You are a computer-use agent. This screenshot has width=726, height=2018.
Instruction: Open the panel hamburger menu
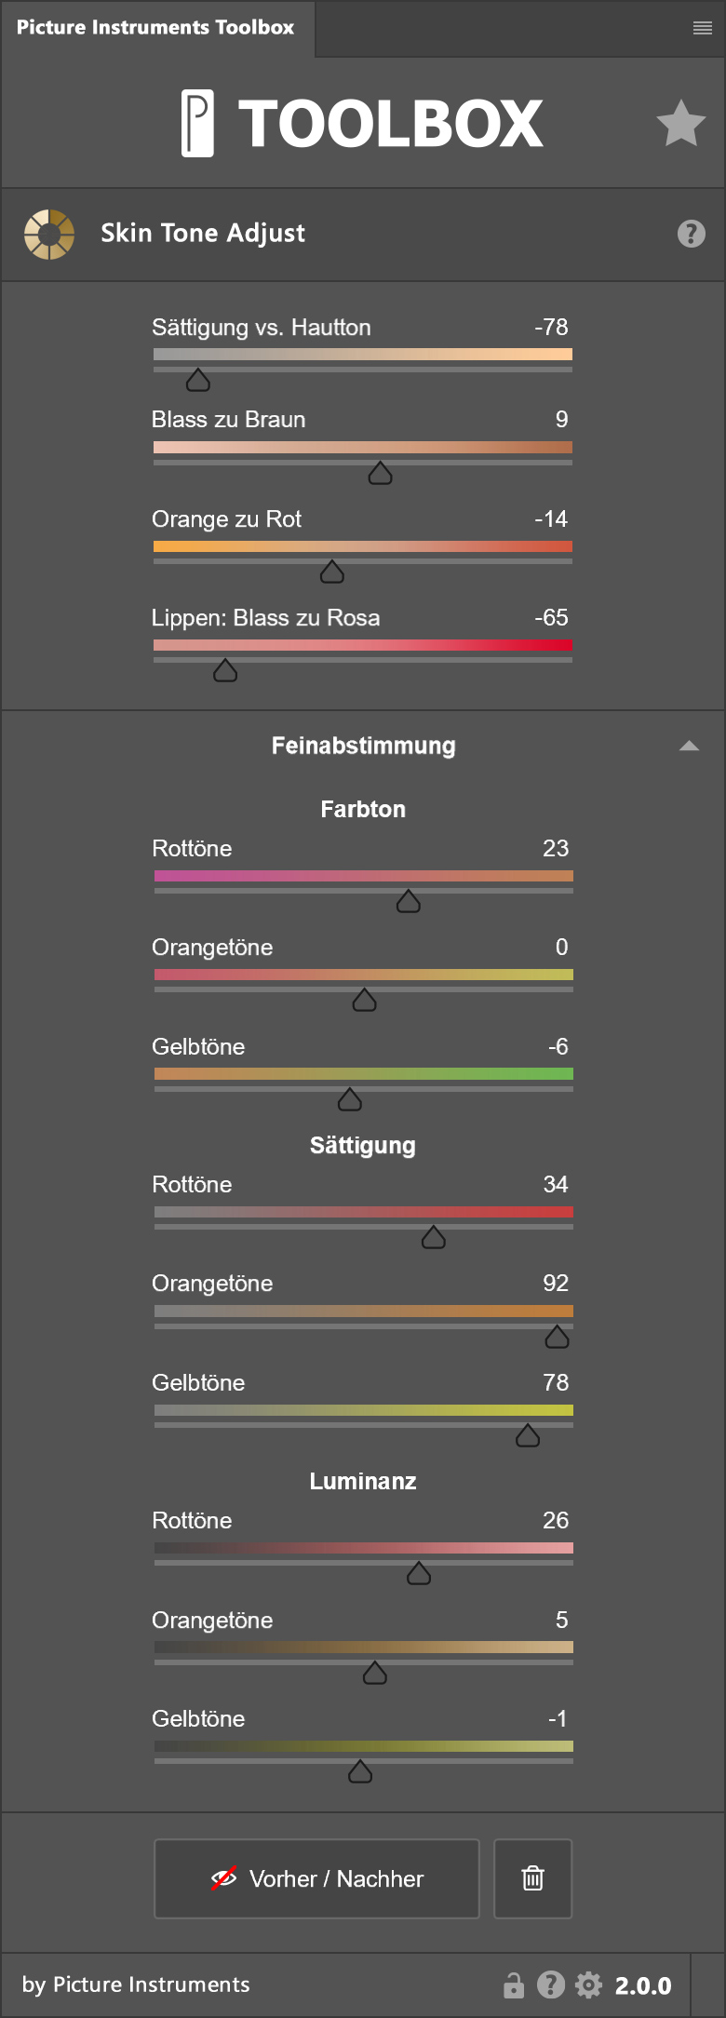click(x=703, y=29)
